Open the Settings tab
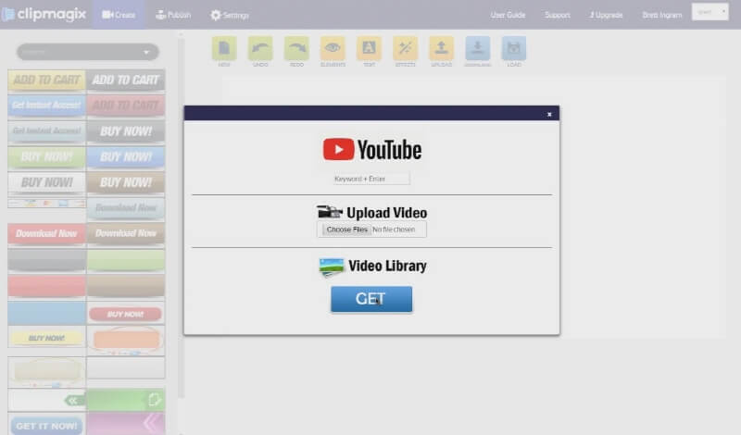741x435 pixels. tap(230, 15)
